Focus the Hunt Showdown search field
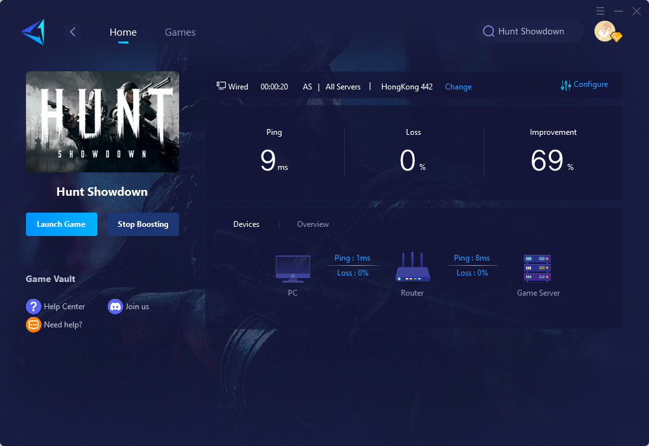 tap(530, 31)
